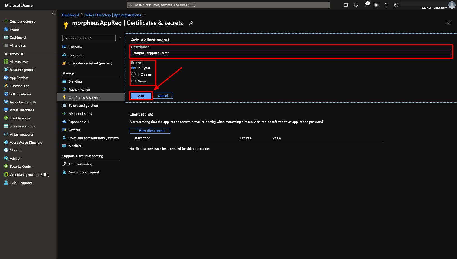Open Azure Cosmos DB

[22, 102]
